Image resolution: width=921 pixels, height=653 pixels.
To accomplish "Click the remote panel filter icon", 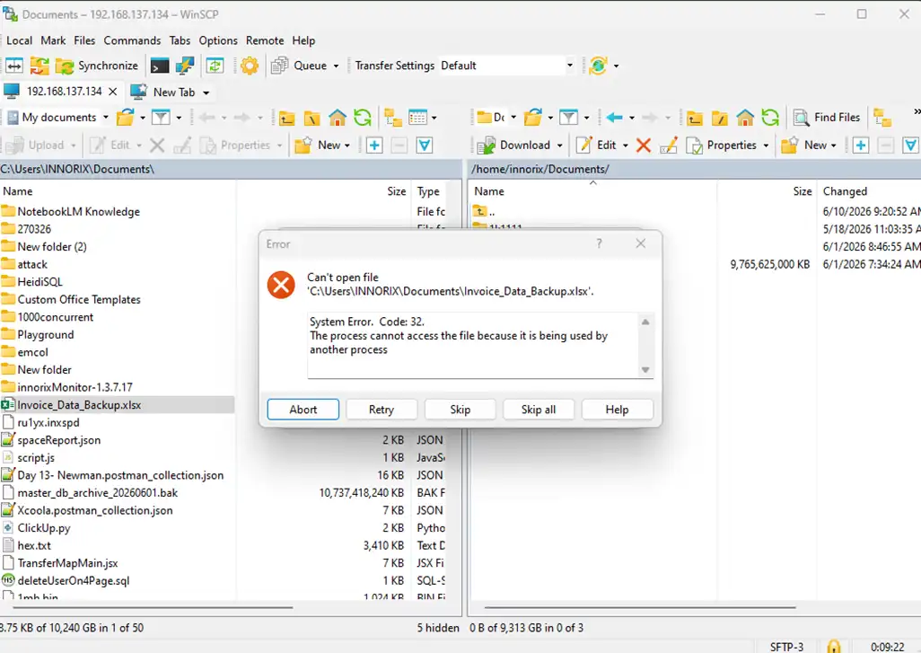I will (568, 117).
